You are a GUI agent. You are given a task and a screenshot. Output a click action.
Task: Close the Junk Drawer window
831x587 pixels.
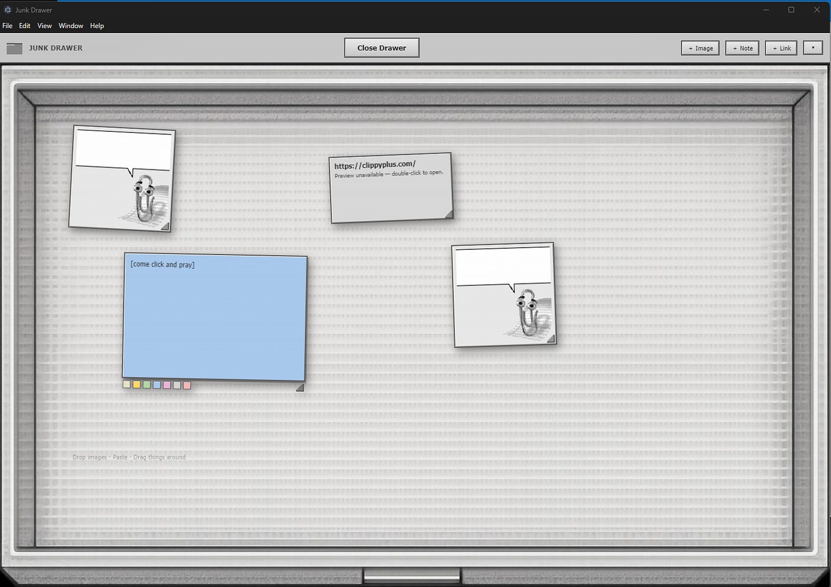(817, 10)
